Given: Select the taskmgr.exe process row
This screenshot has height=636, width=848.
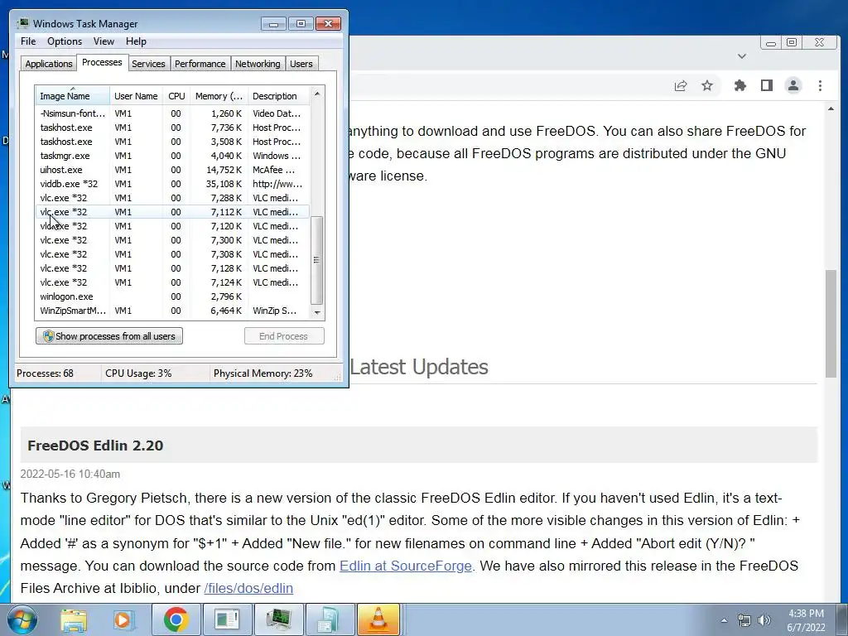Looking at the screenshot, I should 173,156.
